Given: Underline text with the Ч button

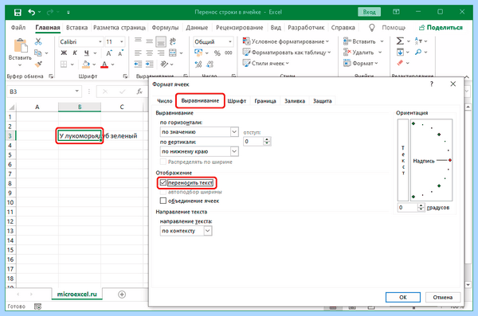Looking at the screenshot, I should [x=87, y=53].
